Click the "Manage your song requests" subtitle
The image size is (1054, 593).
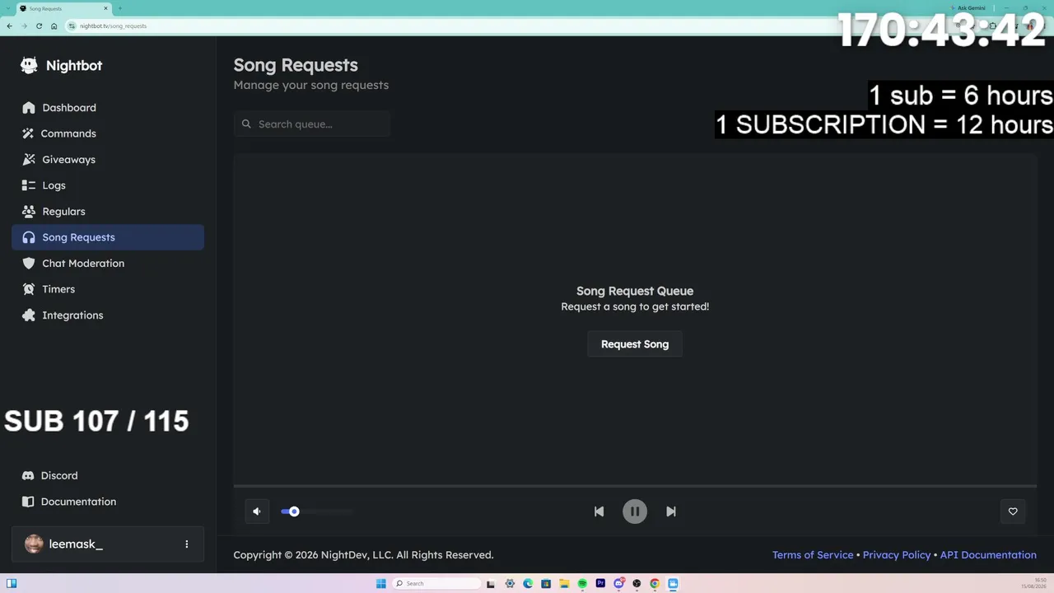click(x=311, y=85)
